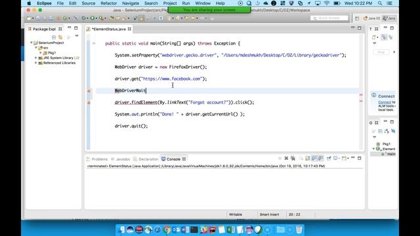The height and width of the screenshot is (236, 420).
Task: Click the Pin Console icon
Action: tap(329, 159)
